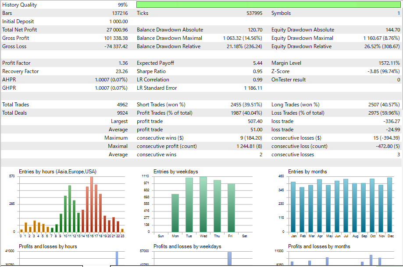The width and height of the screenshot is (403, 267).
Task: Click the Entries by hours chart title
Action: pyautogui.click(x=57, y=172)
